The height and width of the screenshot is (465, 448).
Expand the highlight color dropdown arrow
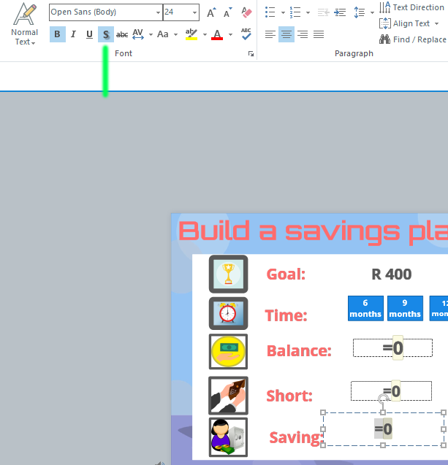205,35
